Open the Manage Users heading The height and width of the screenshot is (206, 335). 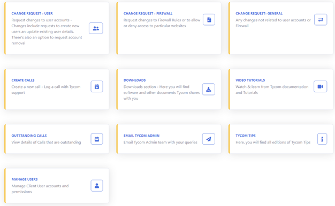point(25,179)
